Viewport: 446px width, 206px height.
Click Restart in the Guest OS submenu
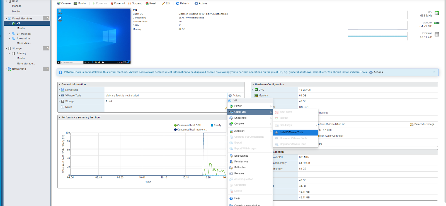pos(295,118)
